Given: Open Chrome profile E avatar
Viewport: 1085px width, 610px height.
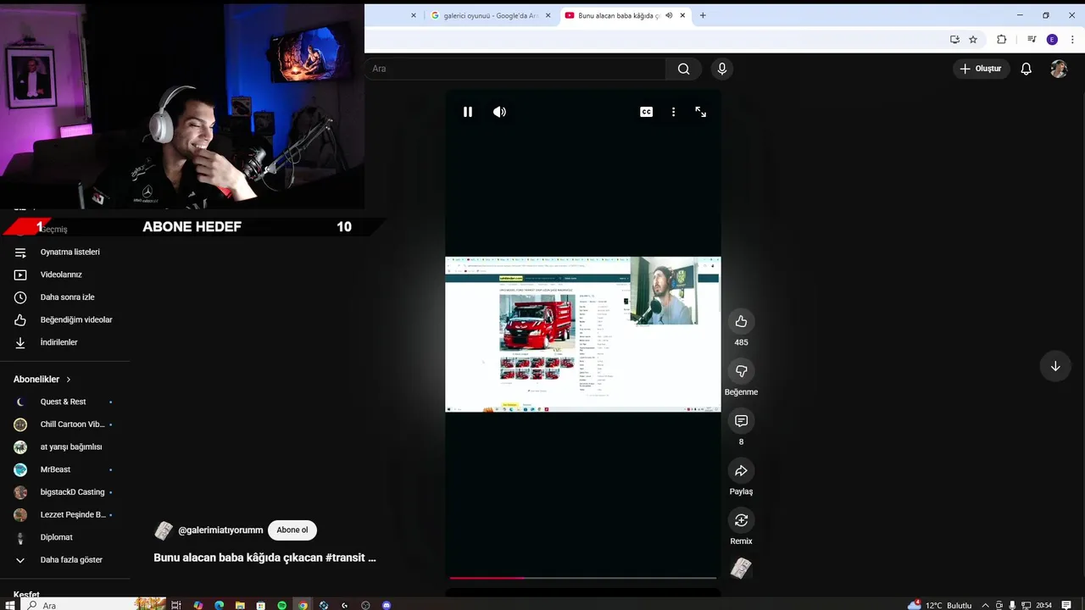Looking at the screenshot, I should pyautogui.click(x=1052, y=39).
